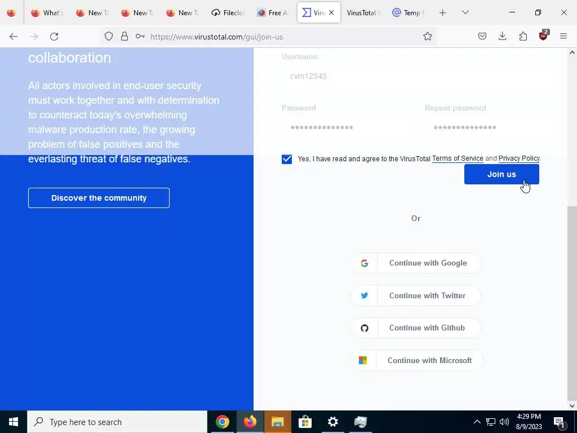Switch to the What's New tab
The height and width of the screenshot is (433, 577).
pos(47,13)
